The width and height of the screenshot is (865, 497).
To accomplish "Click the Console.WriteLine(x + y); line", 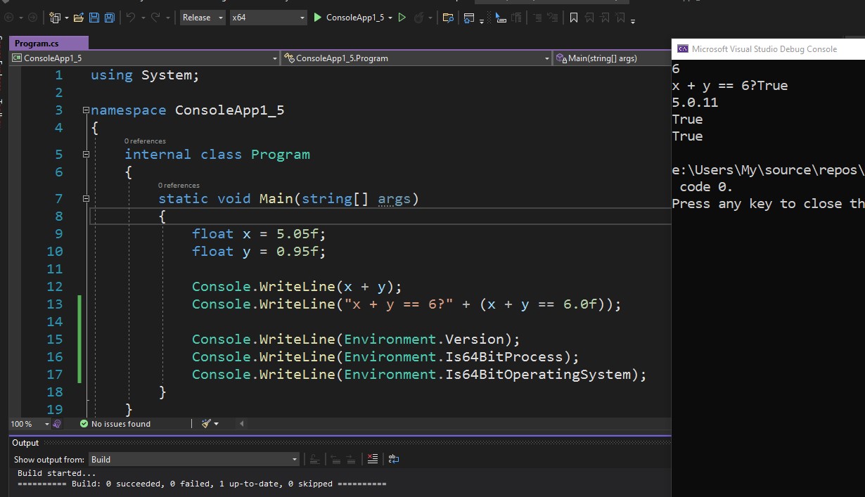I will [x=297, y=287].
